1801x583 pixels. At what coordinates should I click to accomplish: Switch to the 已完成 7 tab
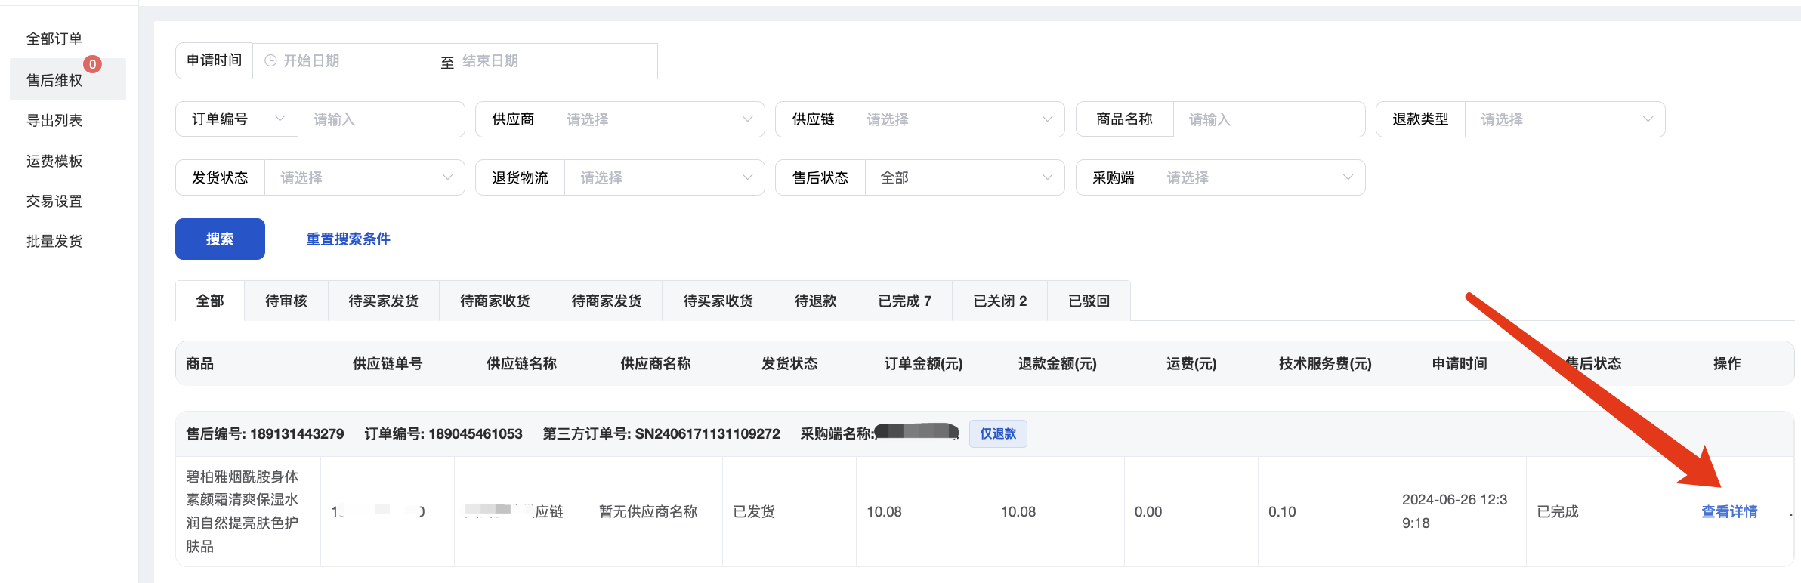pos(904,301)
